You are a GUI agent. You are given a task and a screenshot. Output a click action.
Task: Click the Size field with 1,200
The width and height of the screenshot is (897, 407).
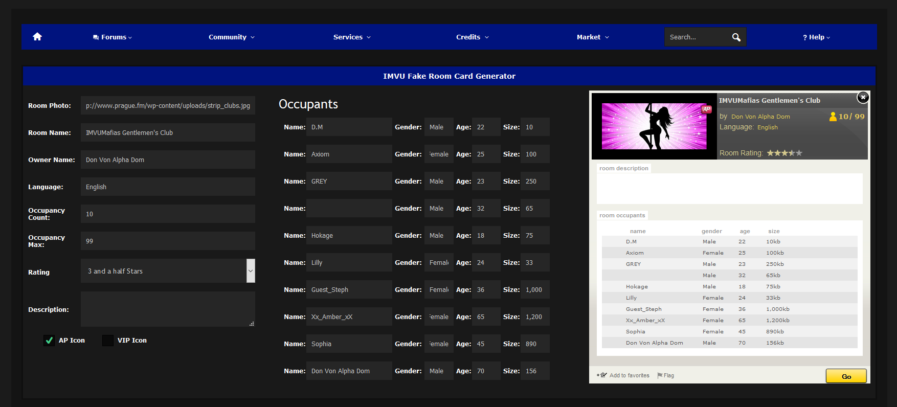coord(535,317)
